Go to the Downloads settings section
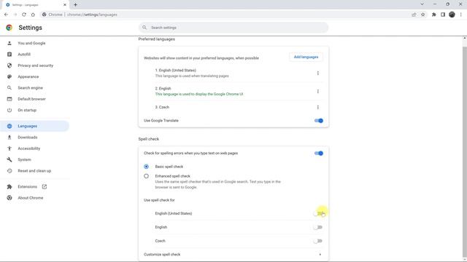 tap(28, 138)
